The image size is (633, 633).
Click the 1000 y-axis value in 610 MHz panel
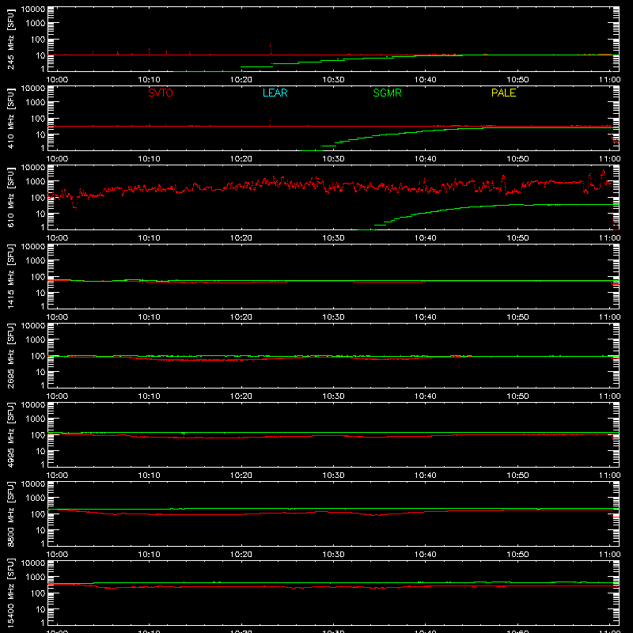tap(36, 182)
